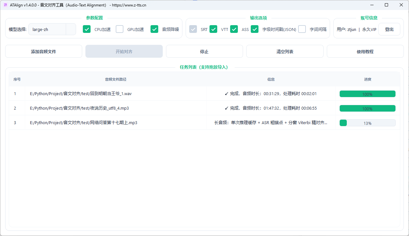Click the 进度 column header

[x=368, y=79]
